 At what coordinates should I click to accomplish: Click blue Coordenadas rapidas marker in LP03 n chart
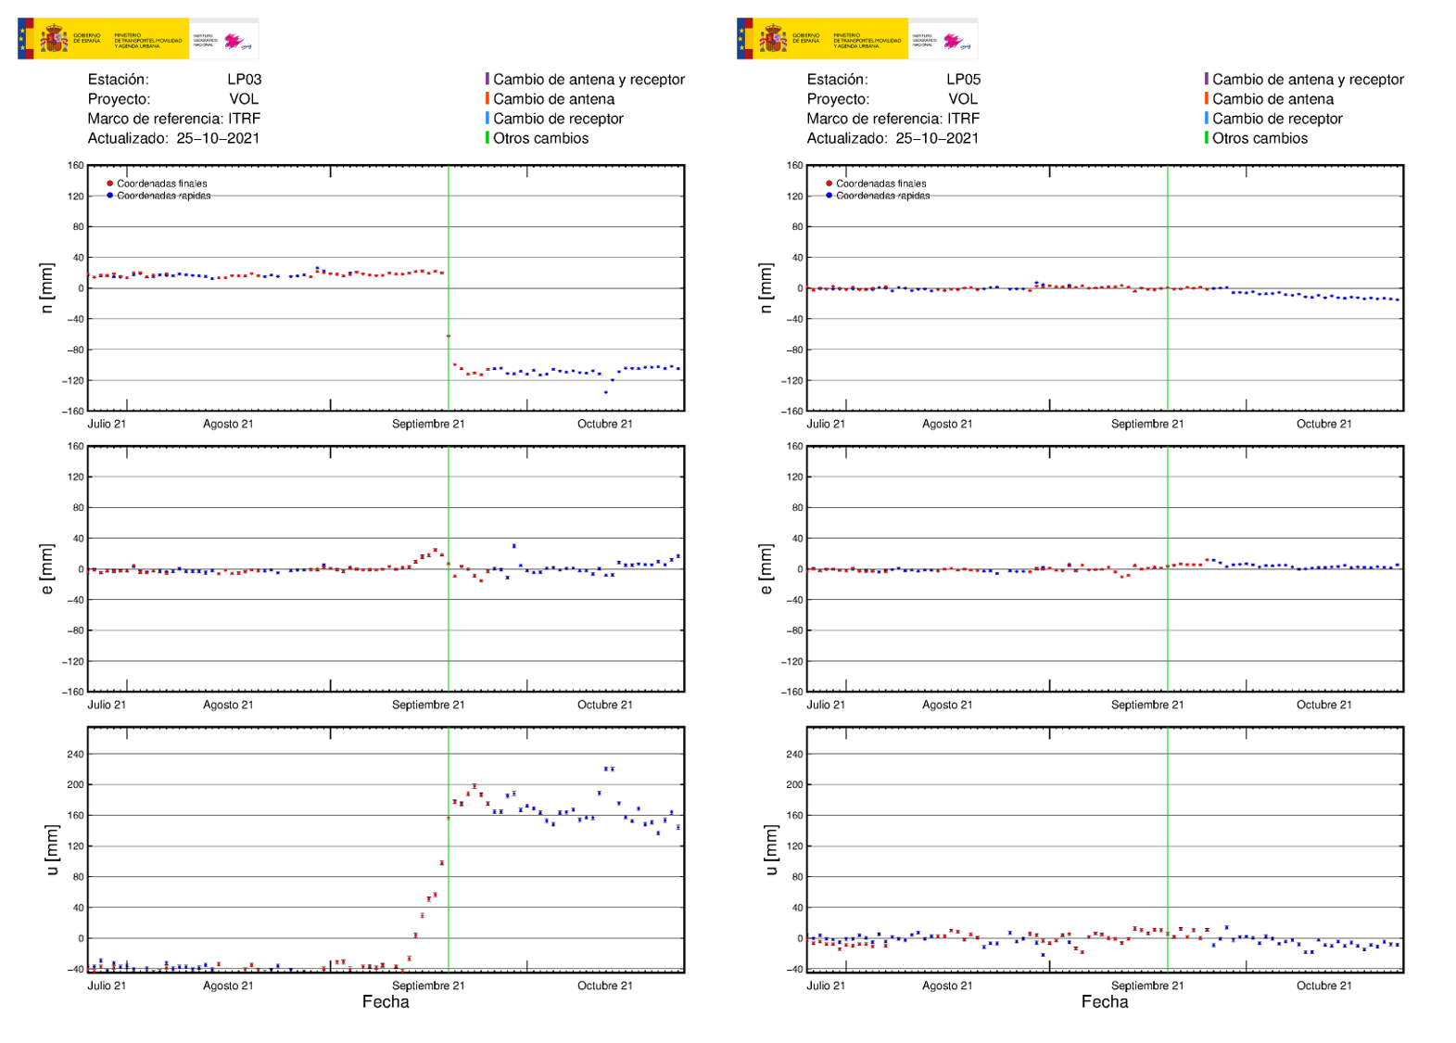tap(109, 196)
